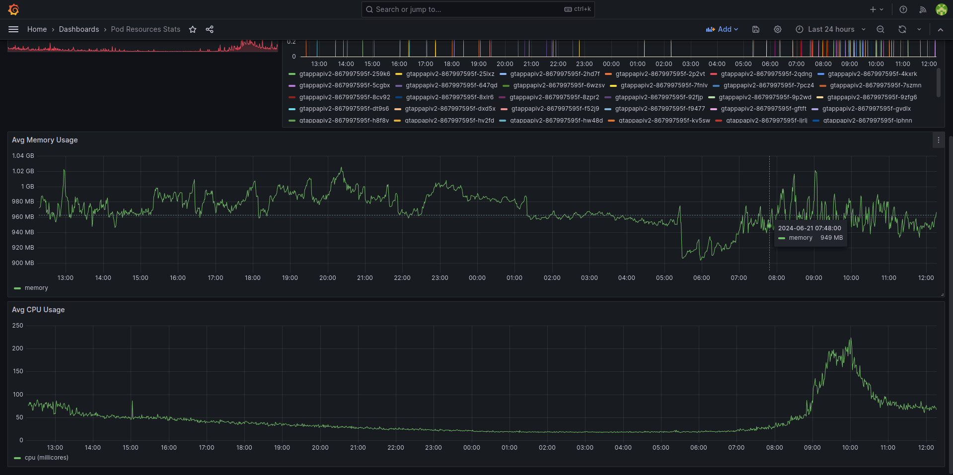Image resolution: width=953 pixels, height=475 pixels.
Task: Refresh the dashboard
Action: [902, 29]
